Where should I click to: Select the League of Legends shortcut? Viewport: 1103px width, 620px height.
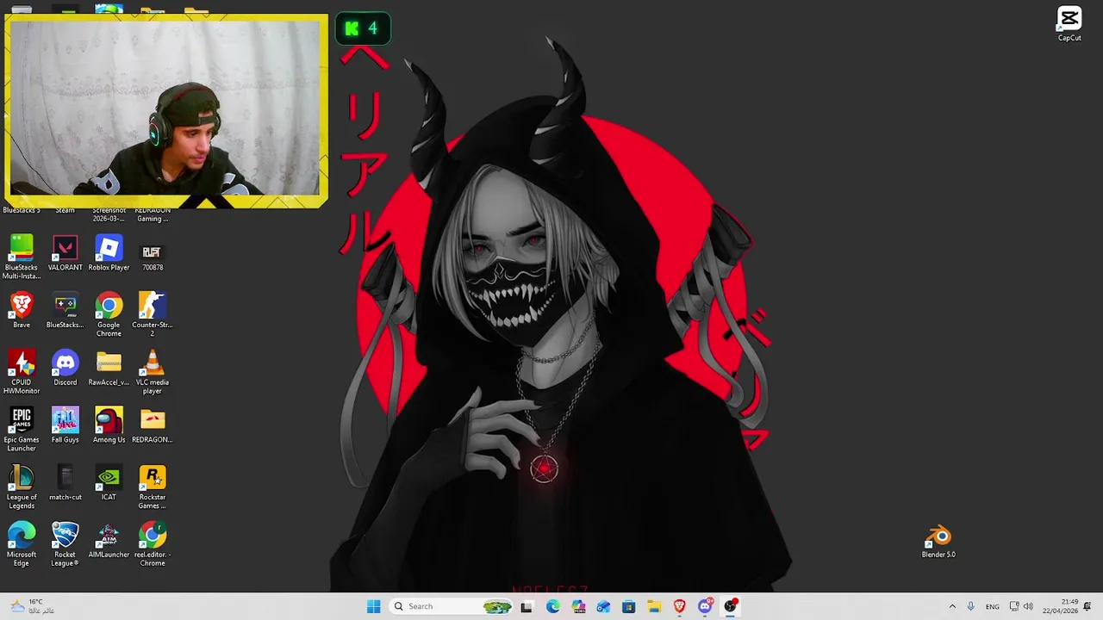pos(22,487)
